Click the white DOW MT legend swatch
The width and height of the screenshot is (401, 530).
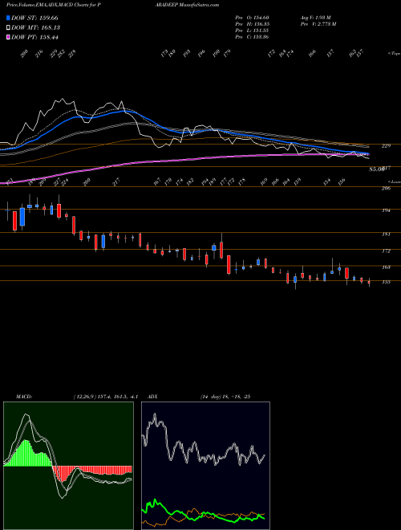(8, 27)
